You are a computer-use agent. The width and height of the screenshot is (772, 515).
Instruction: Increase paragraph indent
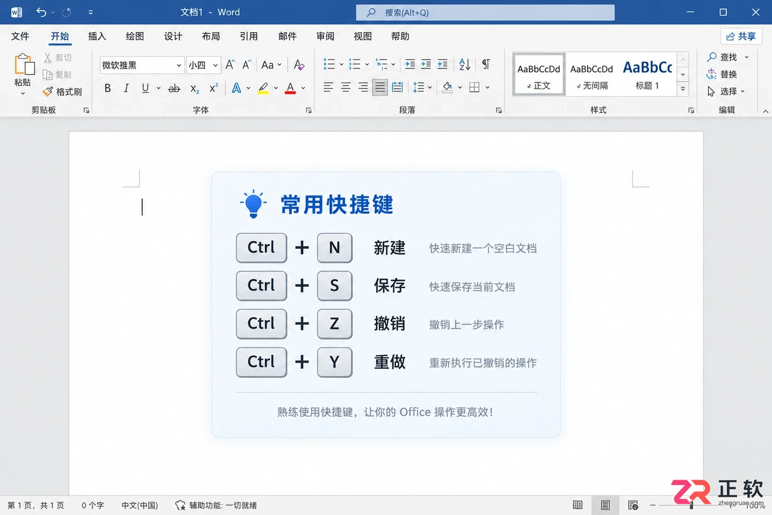(426, 64)
